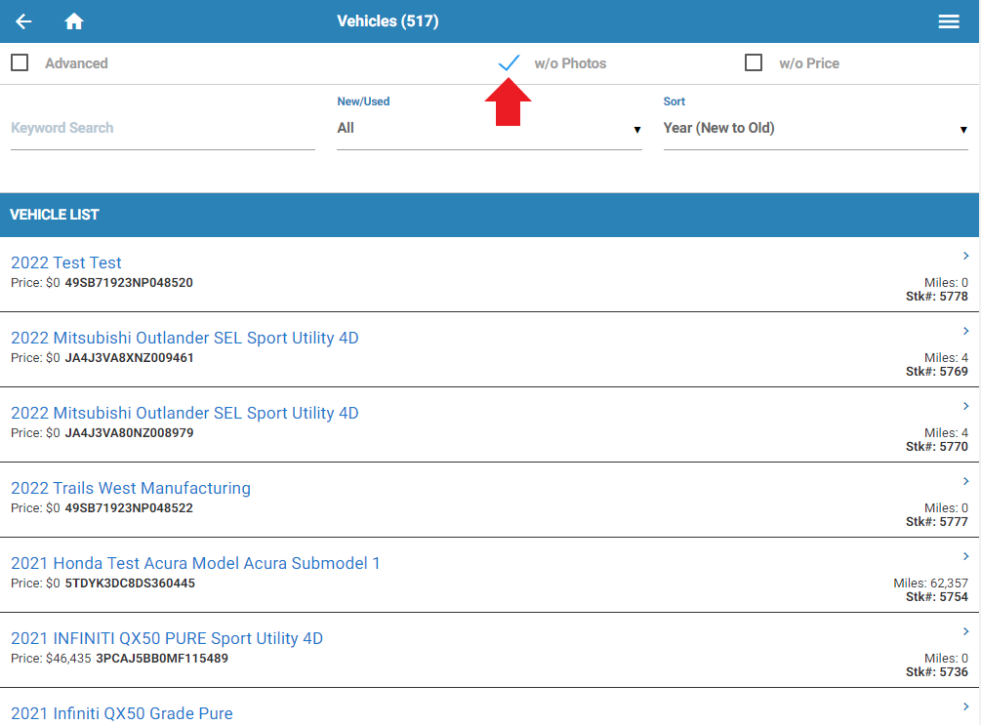Open the 2022 Test Test vehicle
Viewport: 981px width, 725px height.
pyautogui.click(x=66, y=262)
